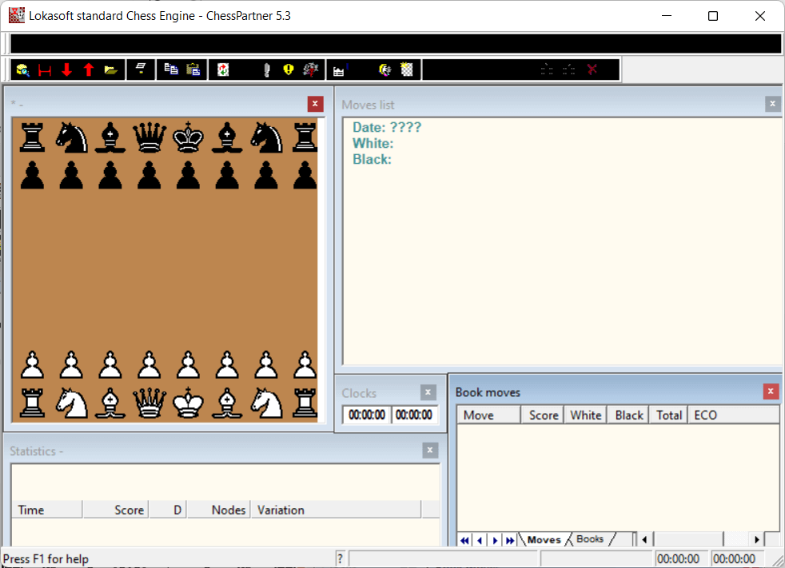Click the dark red X toolbar icon
This screenshot has width=785, height=568.
592,70
